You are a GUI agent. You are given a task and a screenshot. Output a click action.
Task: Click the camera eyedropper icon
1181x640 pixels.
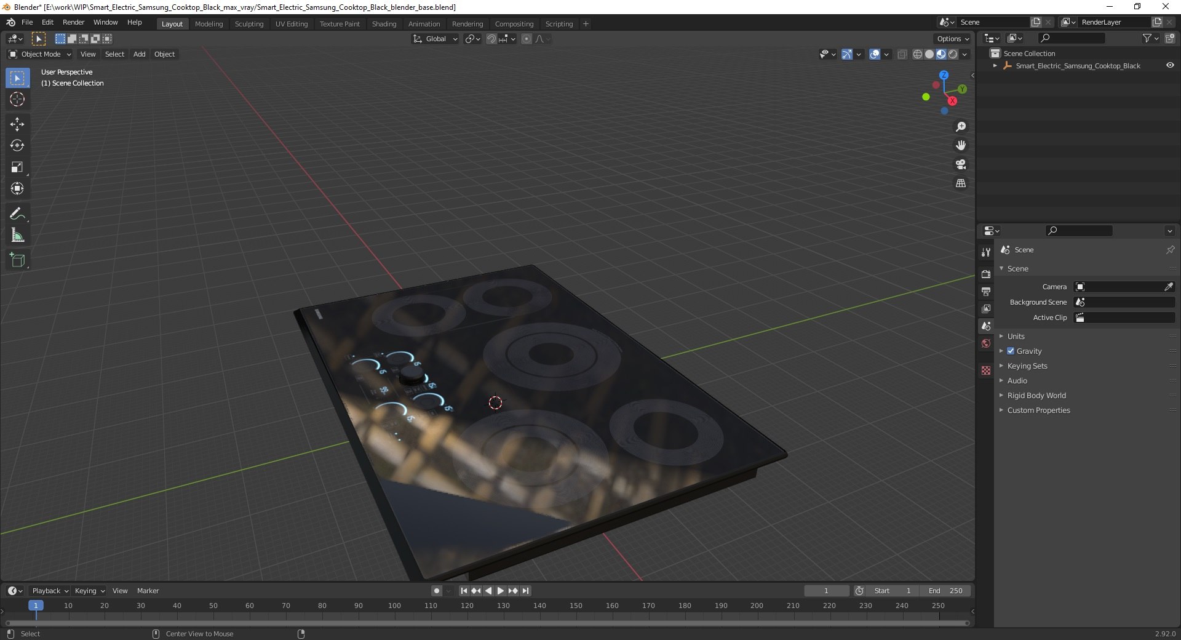pos(1169,287)
